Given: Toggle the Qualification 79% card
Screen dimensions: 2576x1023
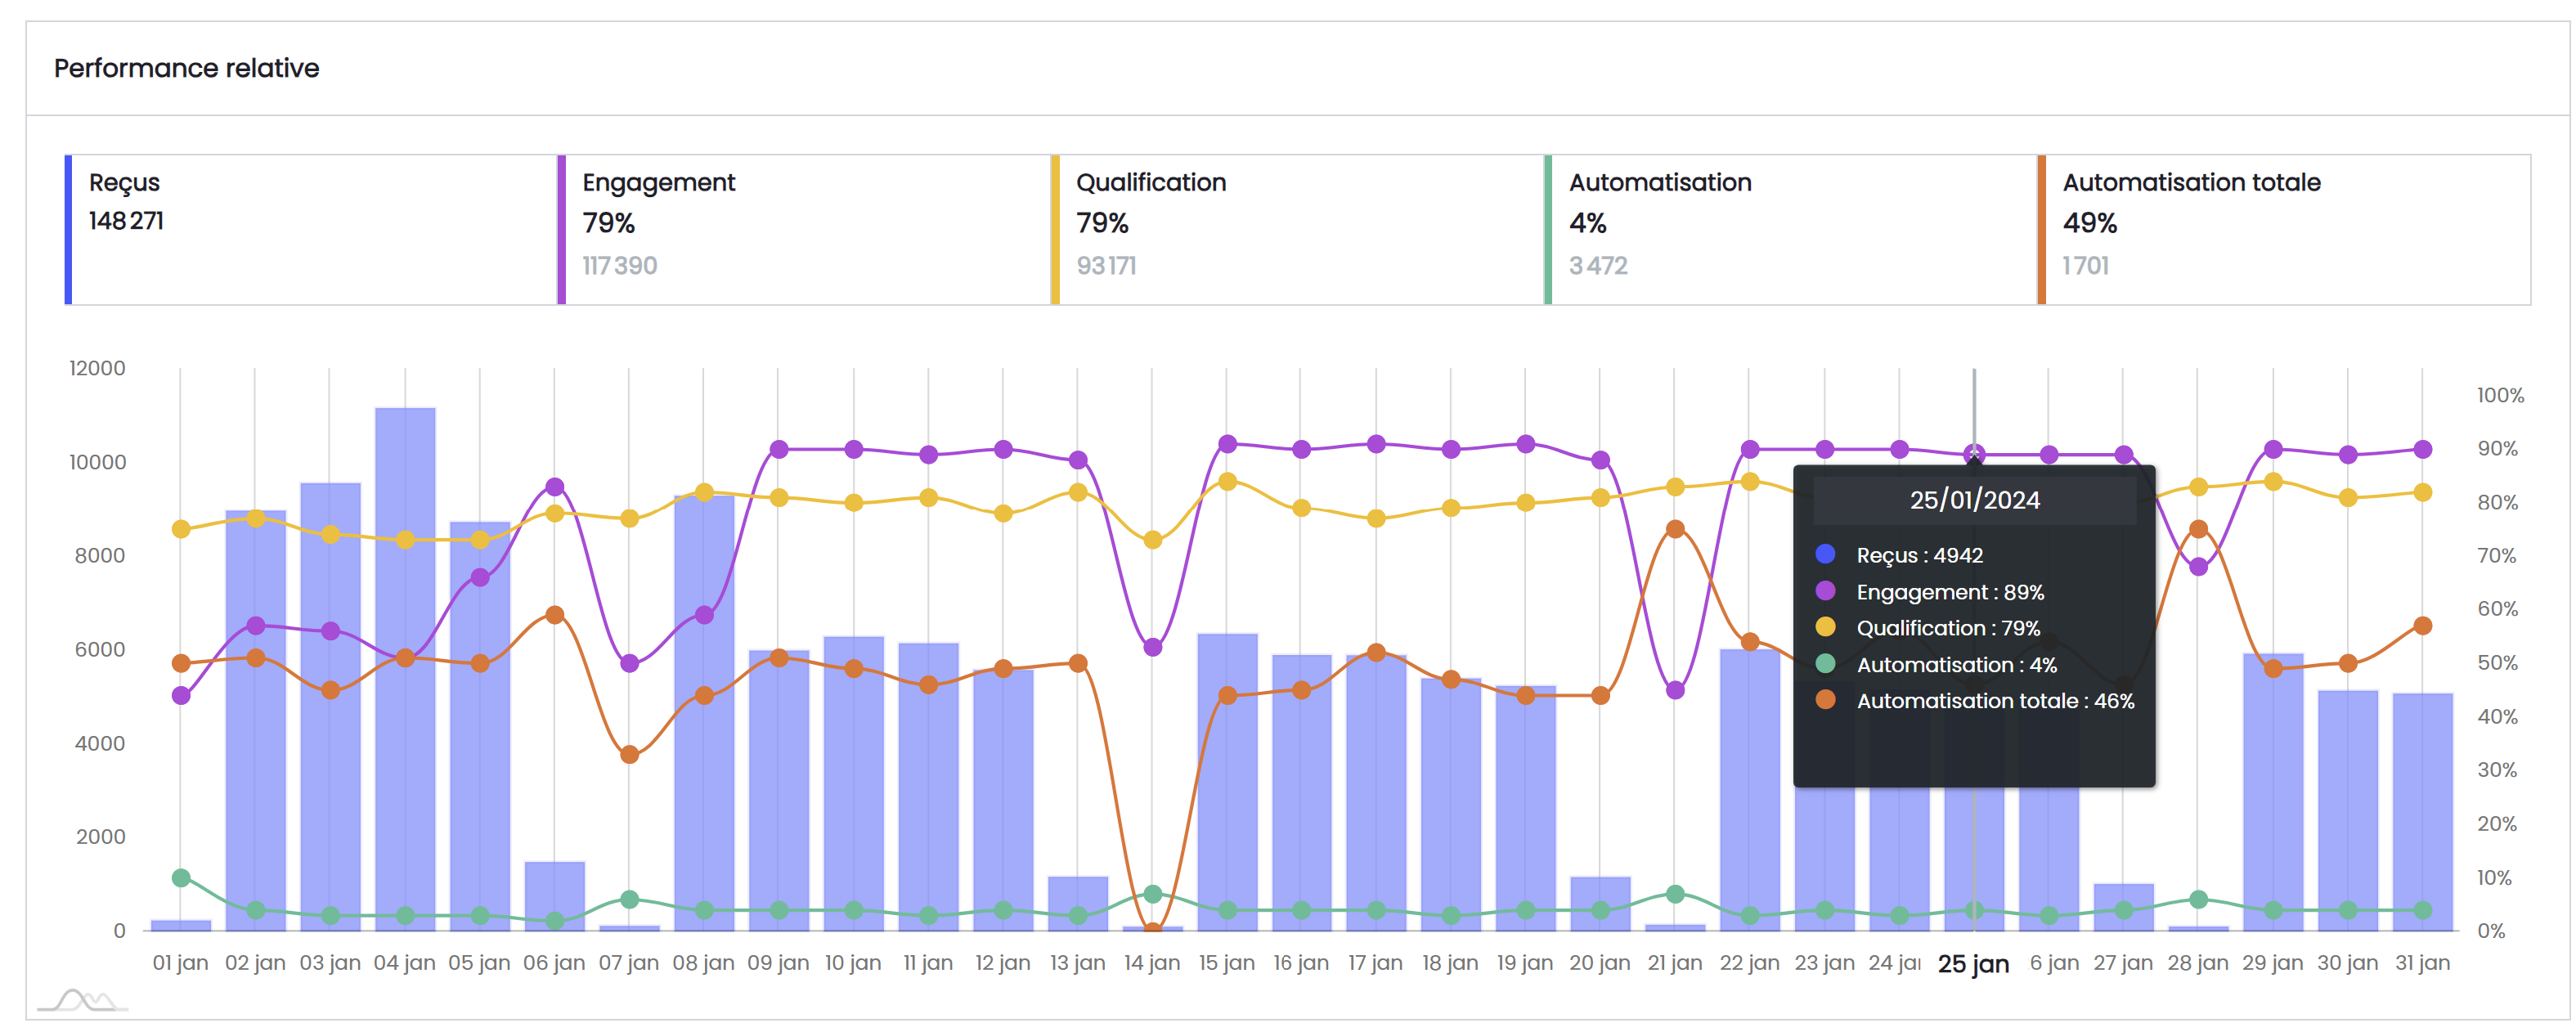Looking at the screenshot, I should (1296, 229).
